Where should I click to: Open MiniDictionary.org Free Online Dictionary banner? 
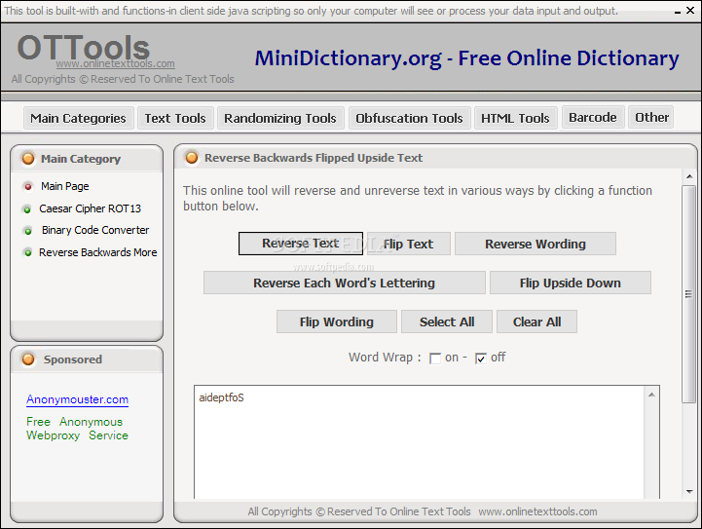467,58
